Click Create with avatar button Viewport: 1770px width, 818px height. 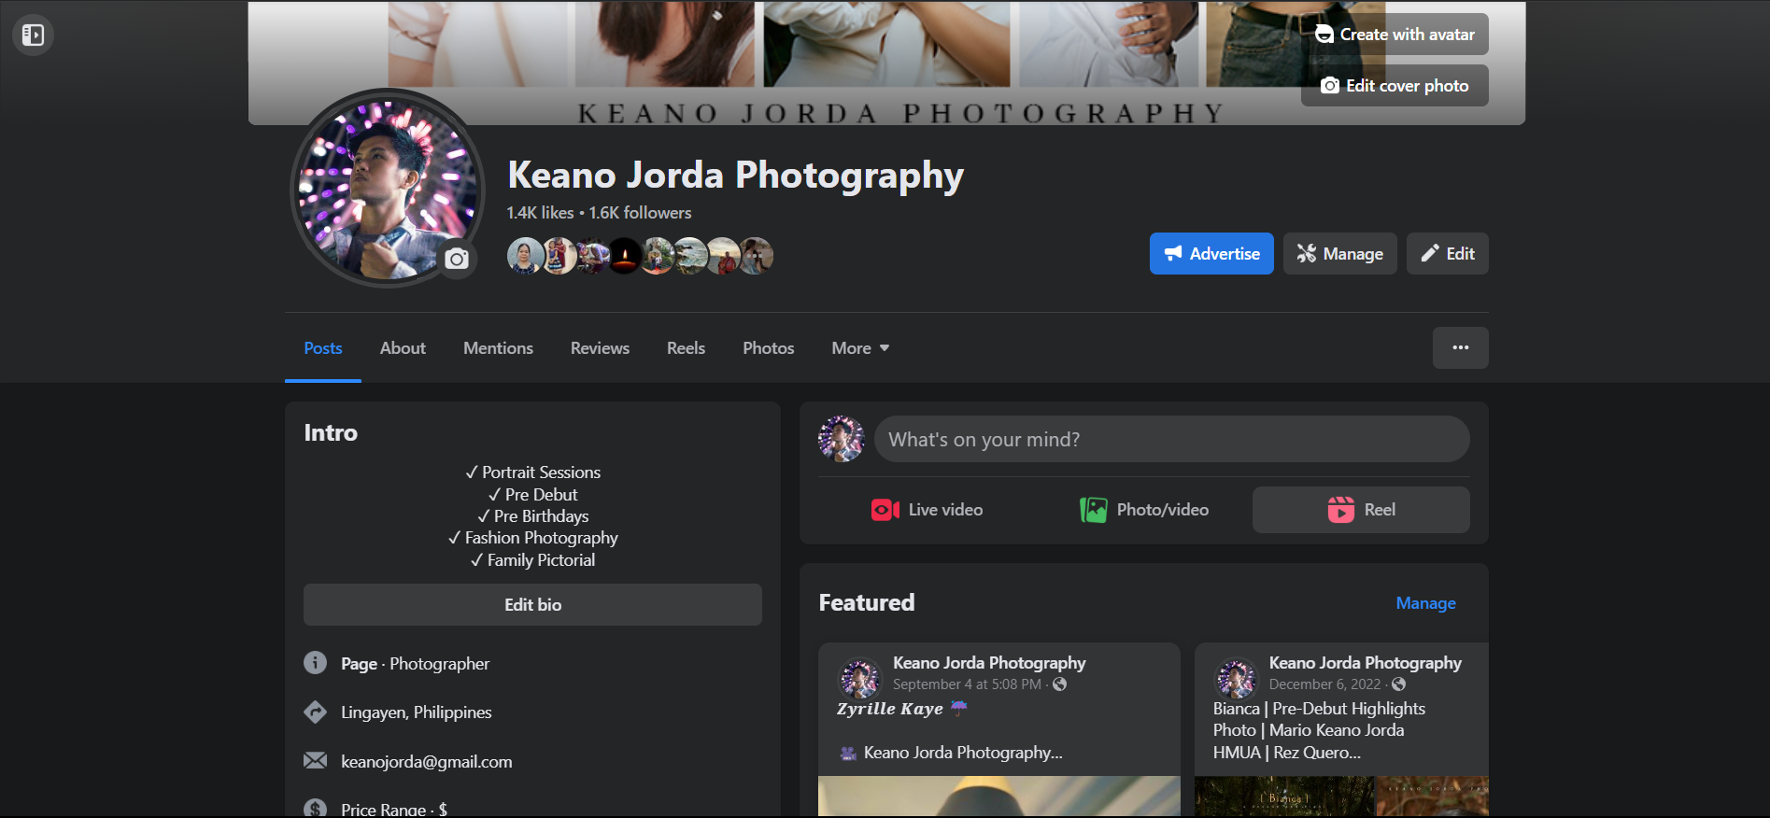(1395, 35)
